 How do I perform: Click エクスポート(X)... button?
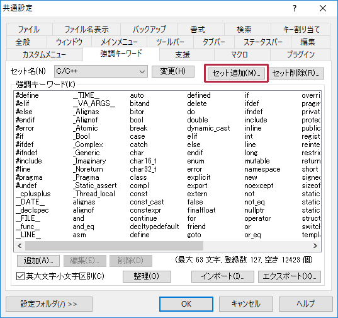pos(290,276)
